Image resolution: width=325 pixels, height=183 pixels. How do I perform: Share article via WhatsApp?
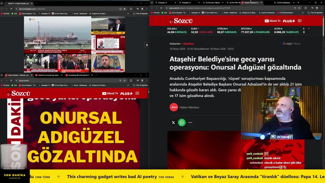(x=182, y=123)
